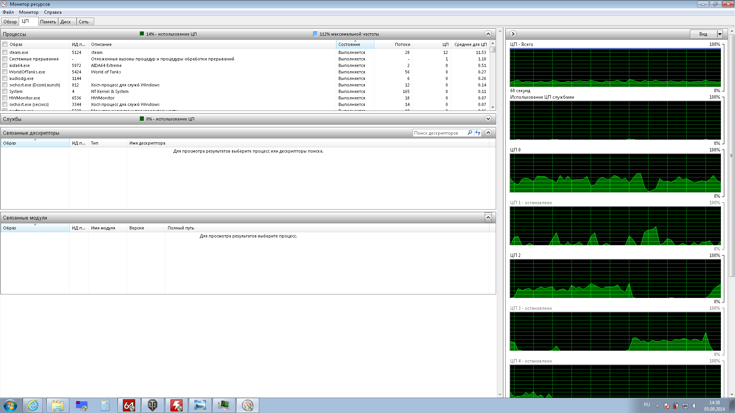
Task: Launch Internet Explorer from the taskbar
Action: pos(33,405)
